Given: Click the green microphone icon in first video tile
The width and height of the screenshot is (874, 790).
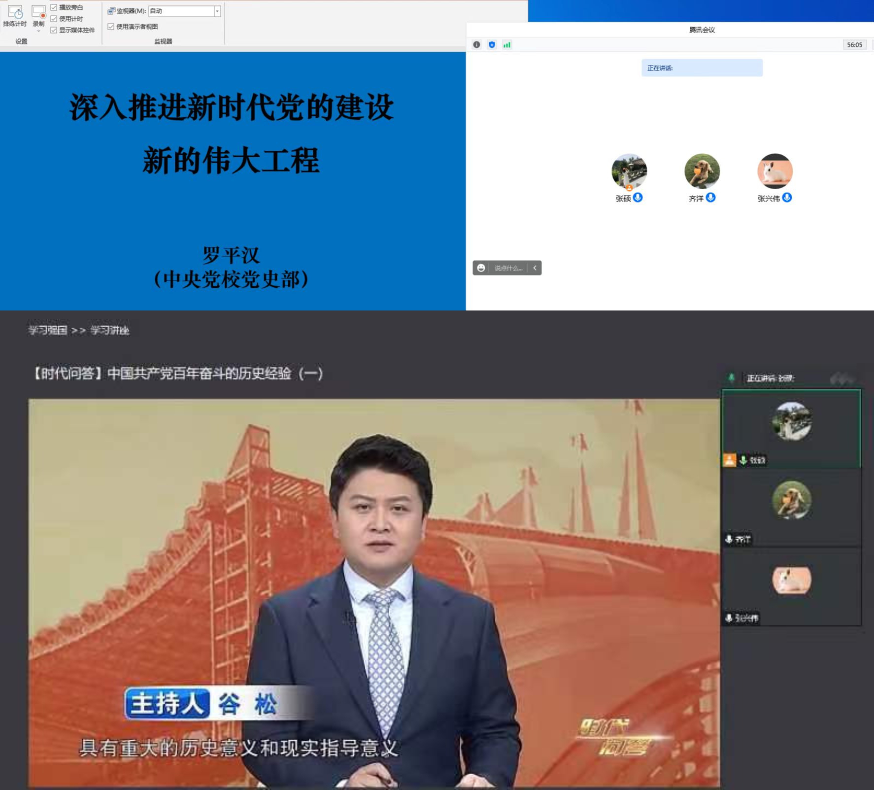Looking at the screenshot, I should (743, 460).
